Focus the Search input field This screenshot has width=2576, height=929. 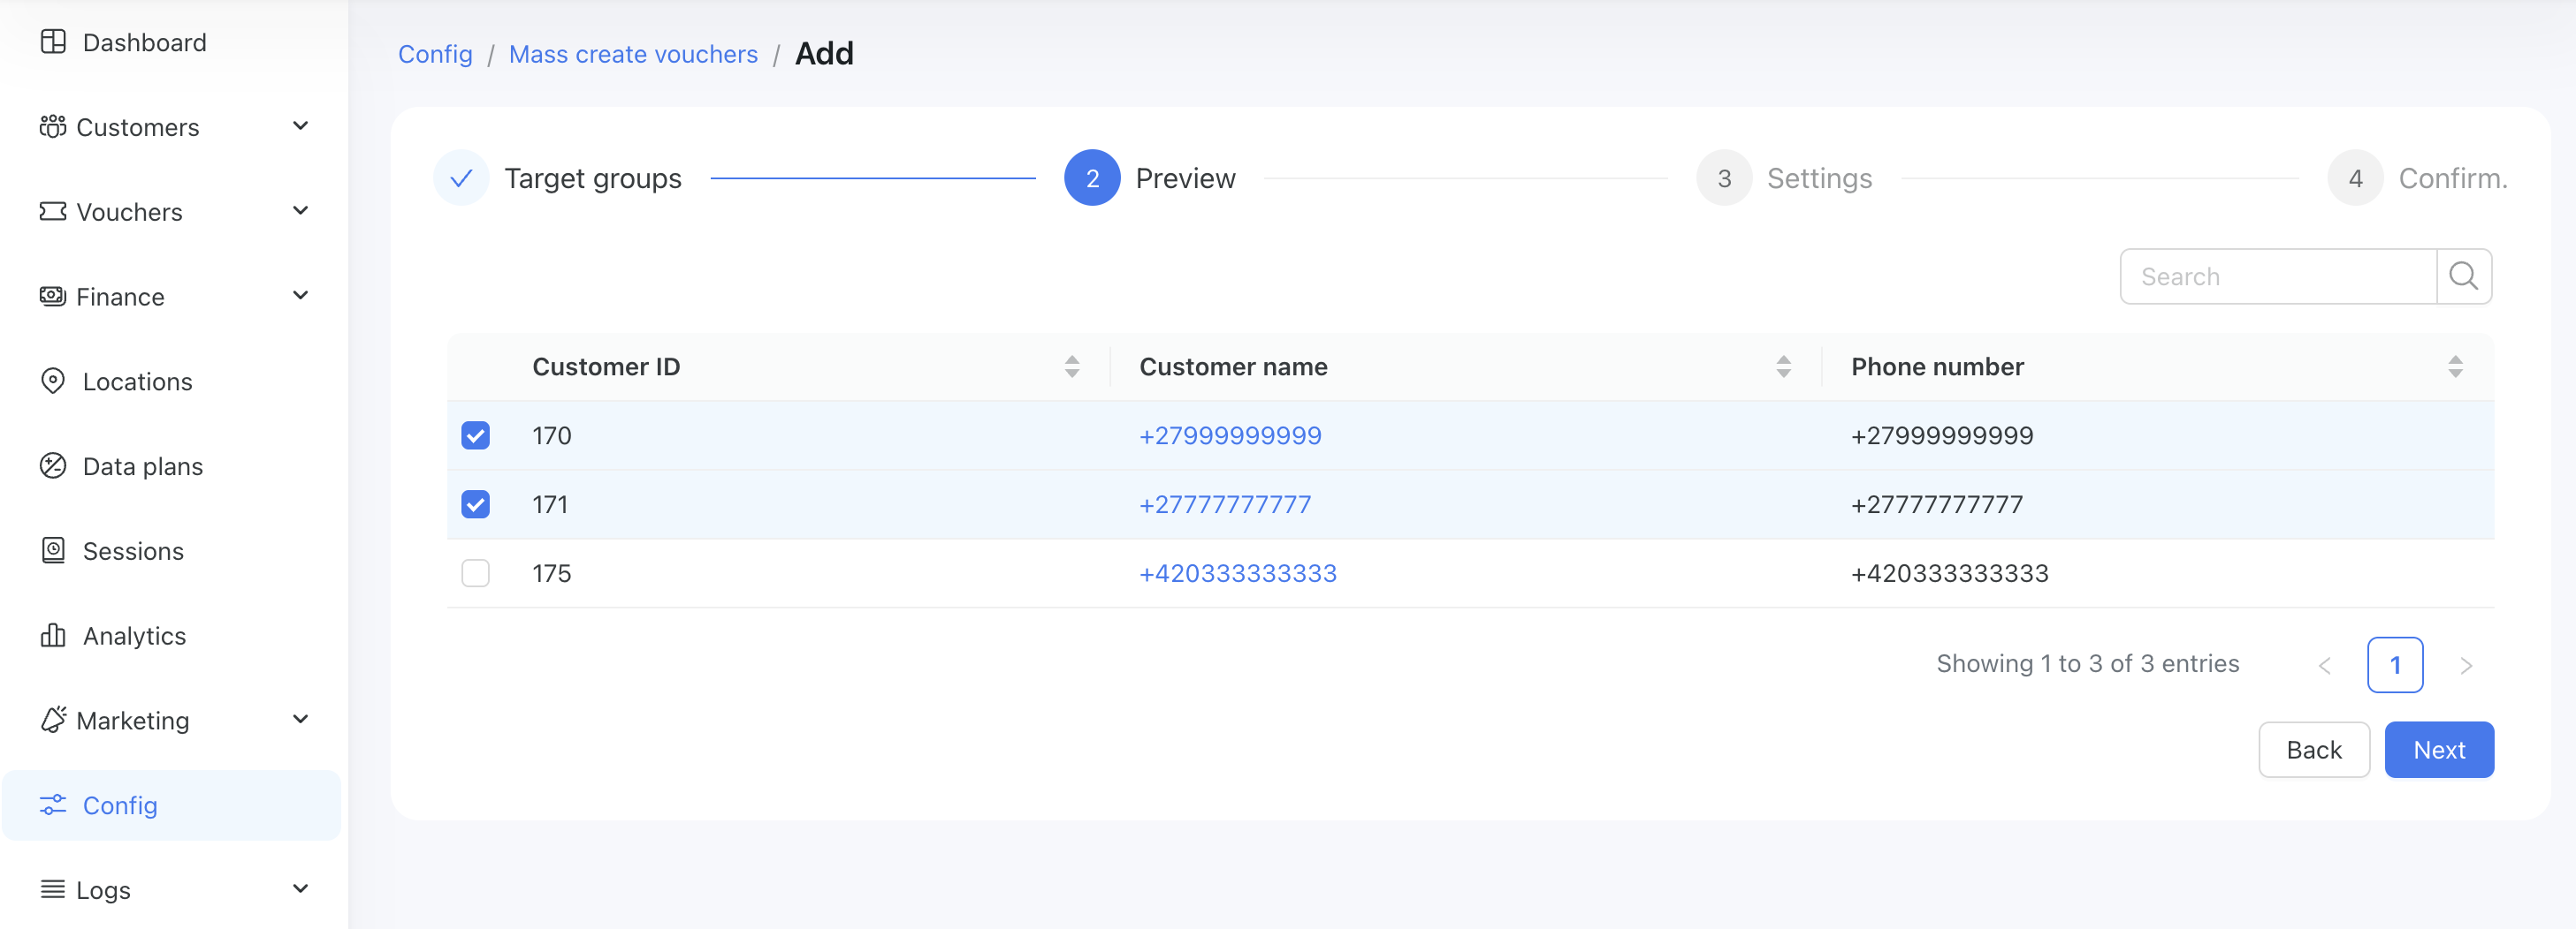2278,276
